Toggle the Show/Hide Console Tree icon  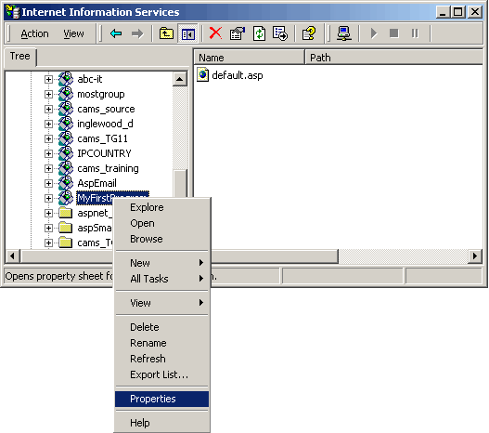187,33
